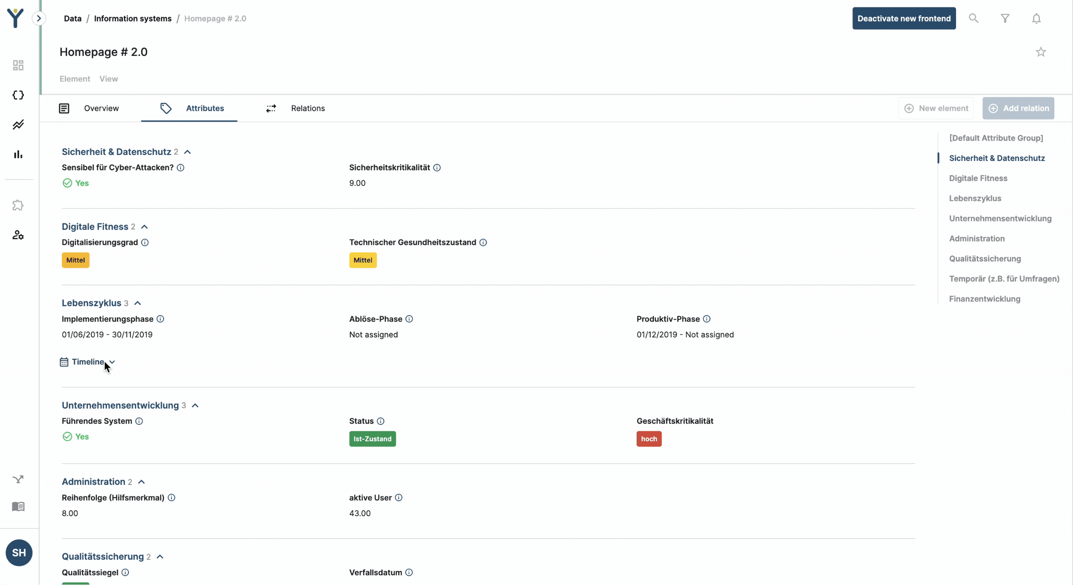Mark the page as favorite with the star icon
This screenshot has height=585, width=1073.
point(1041,52)
